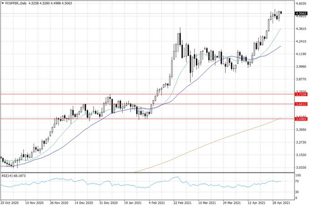Click the 3.0330 price on the scale

click(x=300, y=168)
